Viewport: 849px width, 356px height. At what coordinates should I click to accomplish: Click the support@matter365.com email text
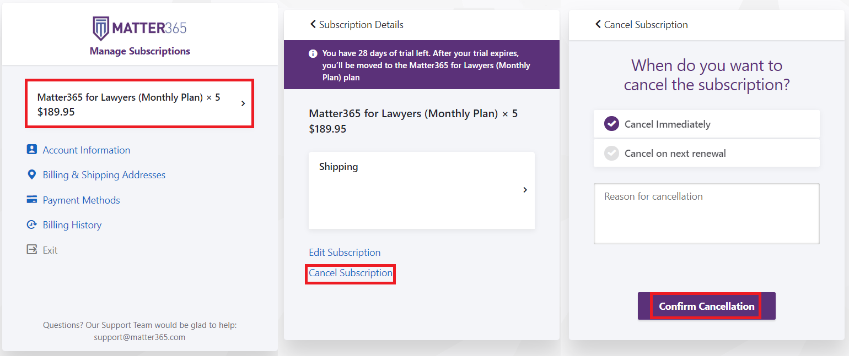click(x=139, y=337)
